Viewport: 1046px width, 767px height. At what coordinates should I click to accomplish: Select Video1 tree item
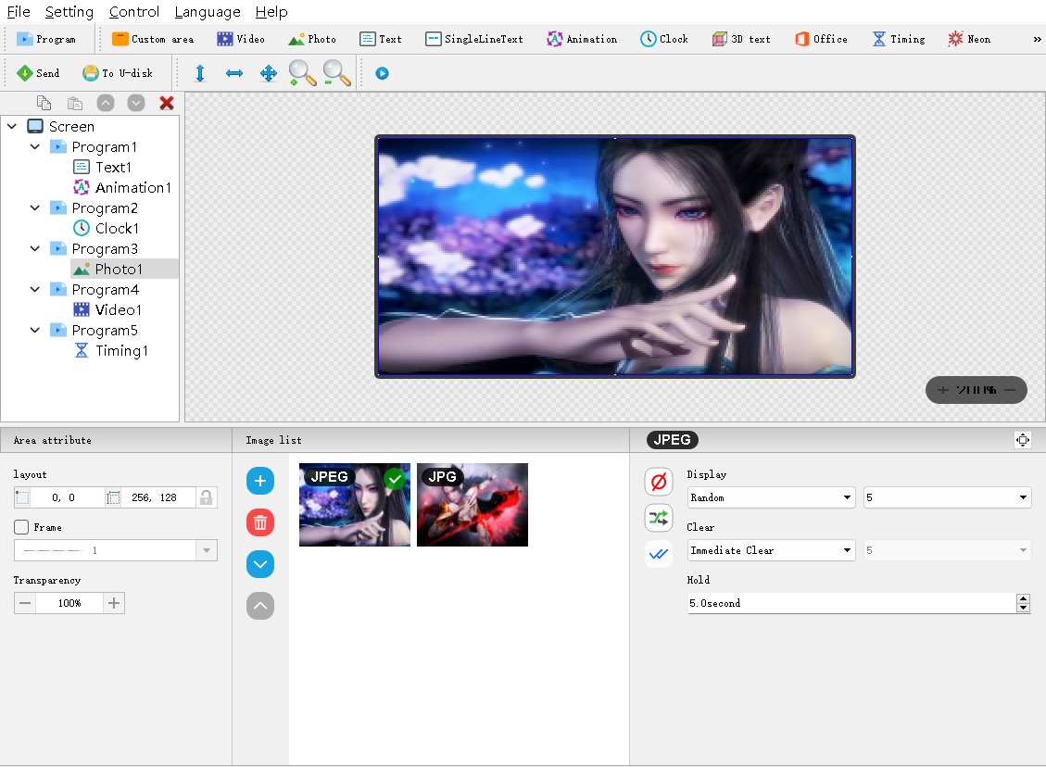(107, 309)
